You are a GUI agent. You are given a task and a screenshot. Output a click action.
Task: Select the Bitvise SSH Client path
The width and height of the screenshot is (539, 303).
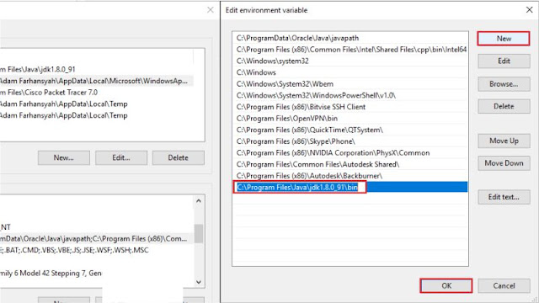[x=350, y=107]
